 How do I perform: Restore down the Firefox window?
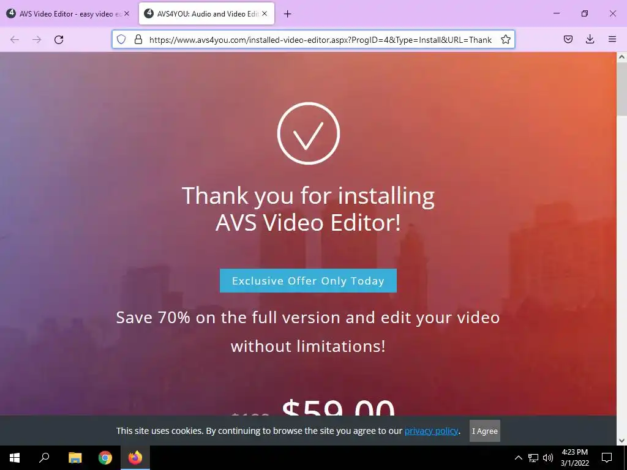coord(585,13)
